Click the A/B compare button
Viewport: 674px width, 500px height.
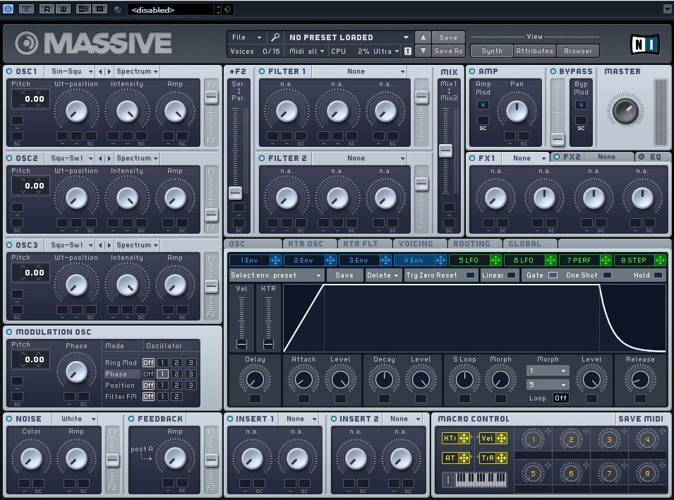click(x=83, y=8)
